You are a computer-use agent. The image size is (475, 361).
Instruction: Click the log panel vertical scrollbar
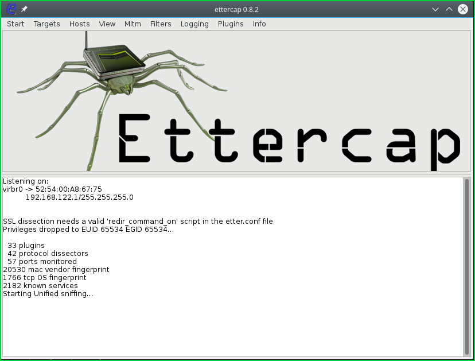467,267
